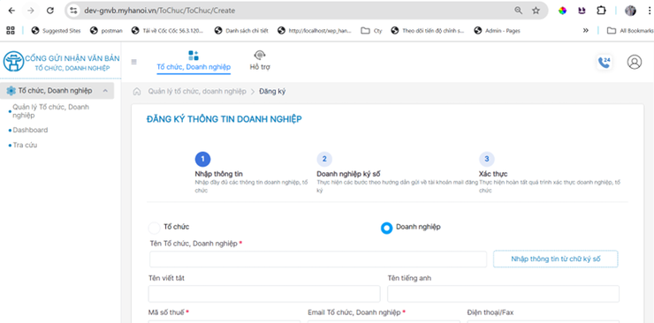
Task: Open the apps grid in bookmarks bar
Action: tap(11, 30)
